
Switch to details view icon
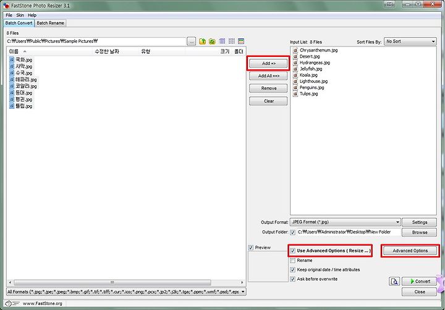coord(222,41)
